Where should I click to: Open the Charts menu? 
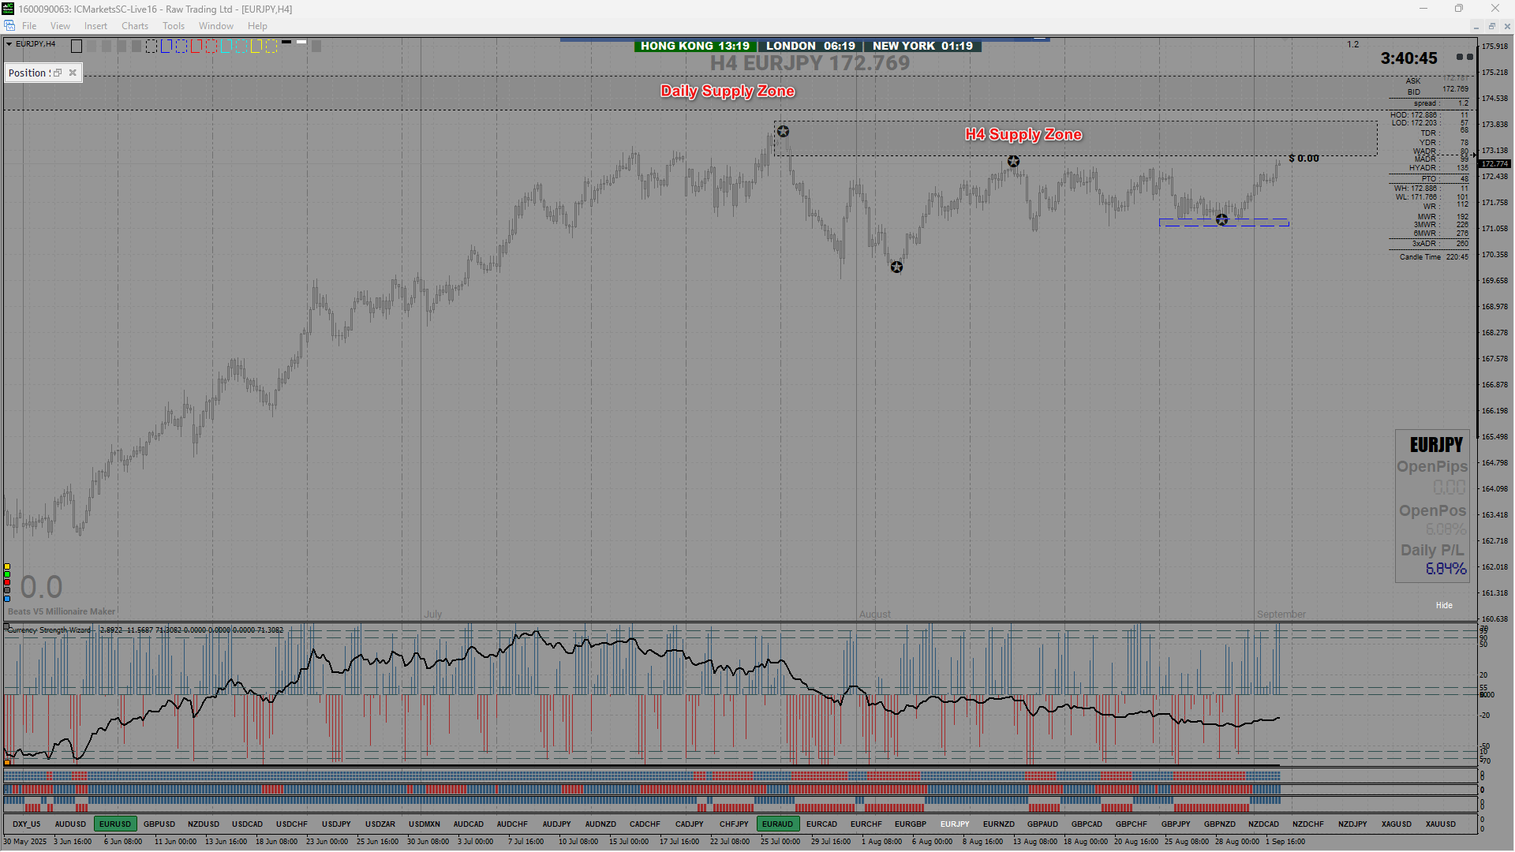click(134, 26)
